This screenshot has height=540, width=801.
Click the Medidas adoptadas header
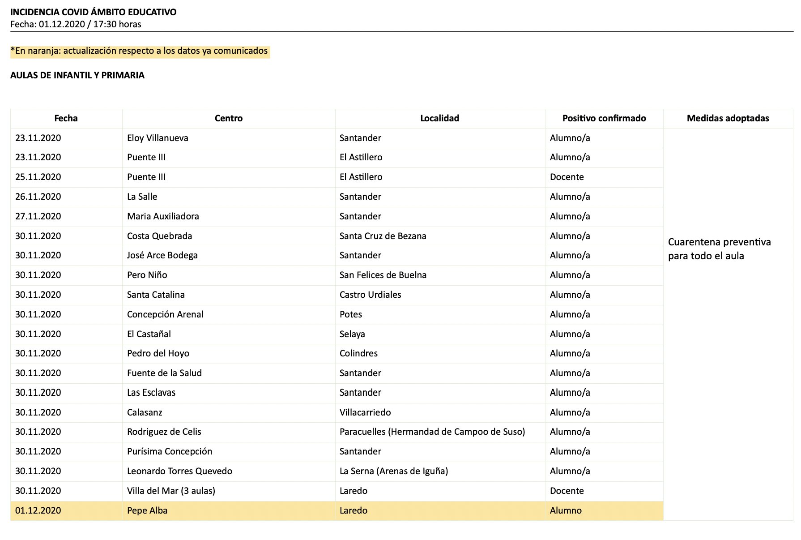[728, 118]
